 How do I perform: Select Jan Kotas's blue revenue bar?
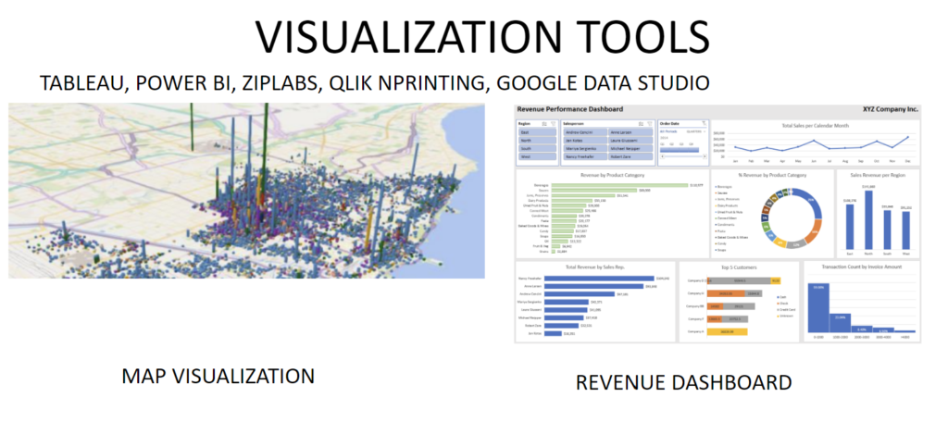click(554, 333)
